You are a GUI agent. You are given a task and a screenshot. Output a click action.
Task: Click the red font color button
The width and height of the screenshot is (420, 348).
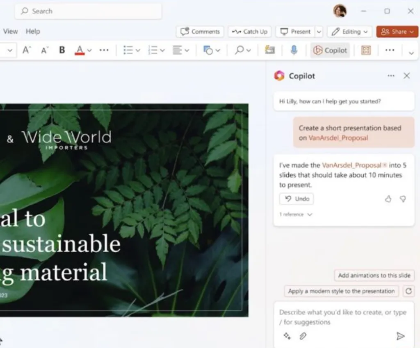pos(80,50)
